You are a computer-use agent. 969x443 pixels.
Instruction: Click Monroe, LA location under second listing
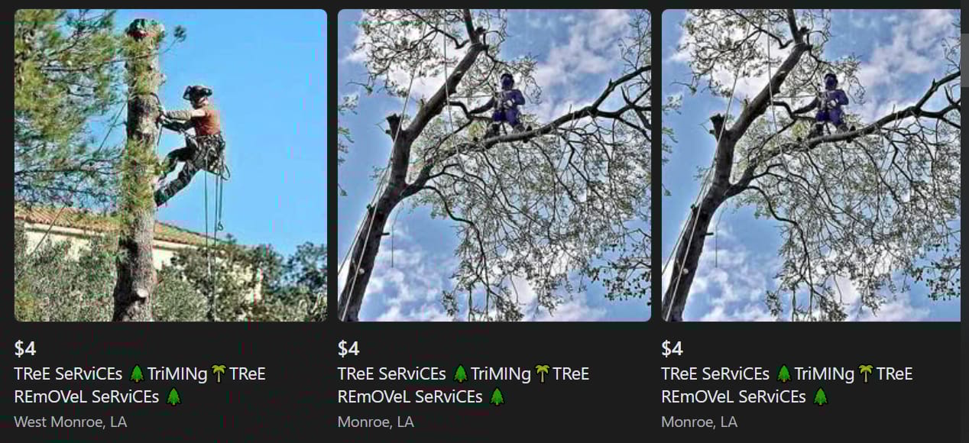pyautogui.click(x=376, y=422)
